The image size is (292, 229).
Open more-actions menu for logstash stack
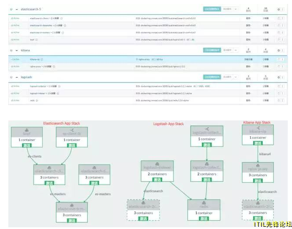pyautogui.click(x=283, y=77)
